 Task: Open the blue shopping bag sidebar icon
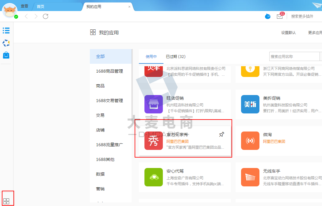[6, 55]
